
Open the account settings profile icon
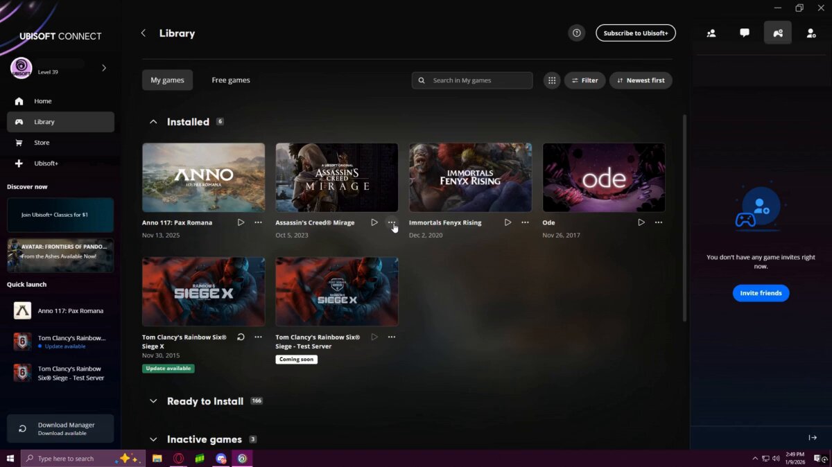[x=811, y=33]
